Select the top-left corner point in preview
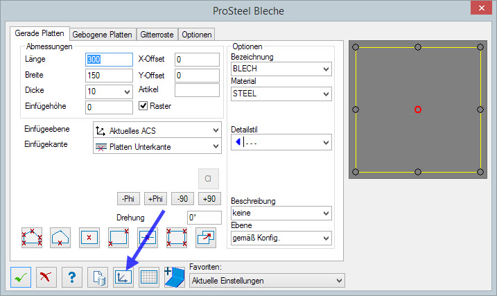 pyautogui.click(x=356, y=47)
